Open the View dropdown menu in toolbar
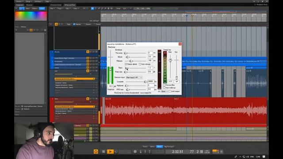283x159 pixels. click(x=76, y=8)
